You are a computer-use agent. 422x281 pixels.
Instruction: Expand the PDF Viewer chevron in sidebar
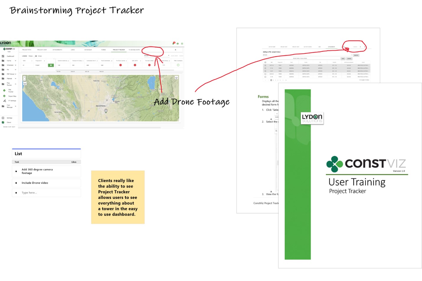(x=15, y=74)
